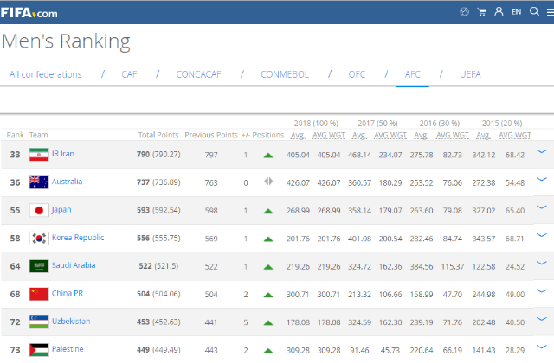The image size is (554, 363).
Task: Expand the China PR row details
Action: click(x=541, y=291)
